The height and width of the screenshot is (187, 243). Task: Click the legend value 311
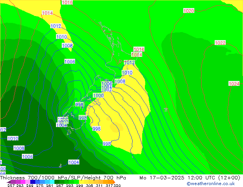[99, 185]
